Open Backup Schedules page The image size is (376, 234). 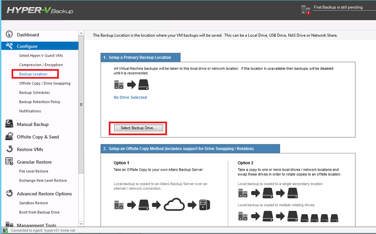pyautogui.click(x=35, y=92)
